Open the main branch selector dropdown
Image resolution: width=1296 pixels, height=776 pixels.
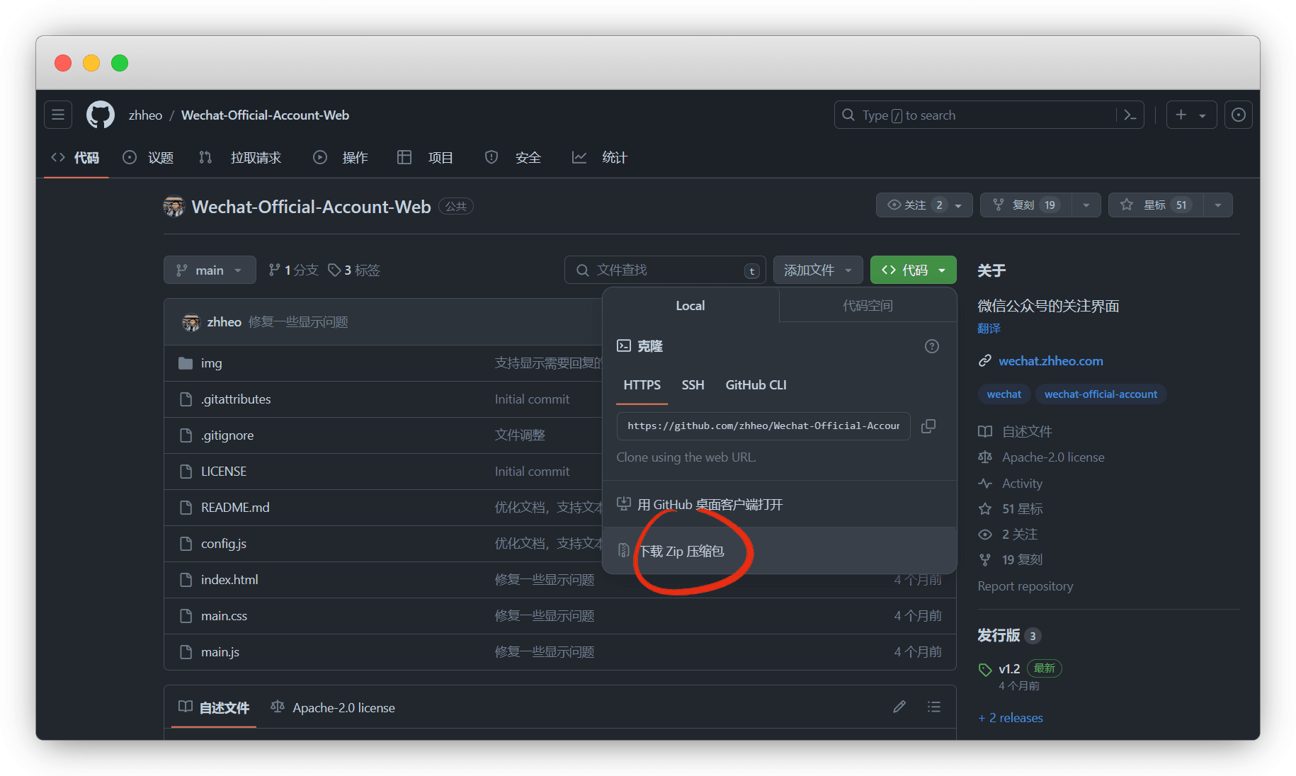click(210, 270)
